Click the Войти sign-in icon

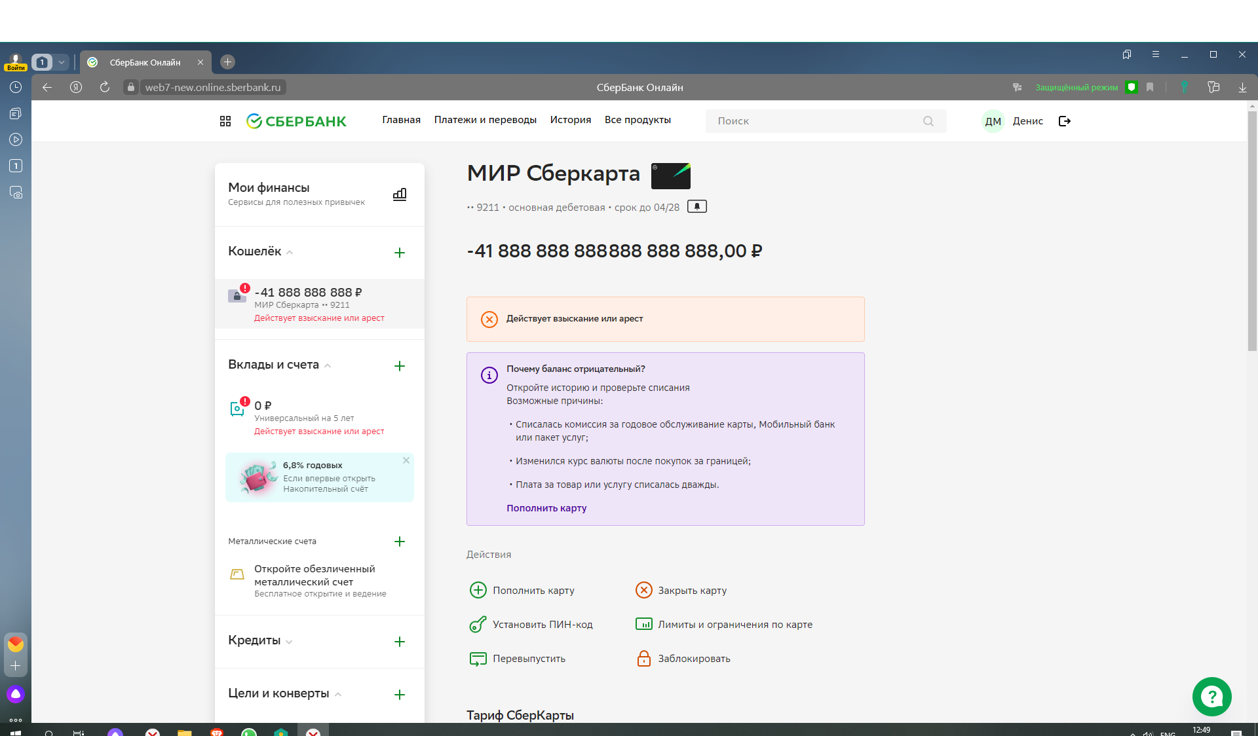[x=16, y=62]
